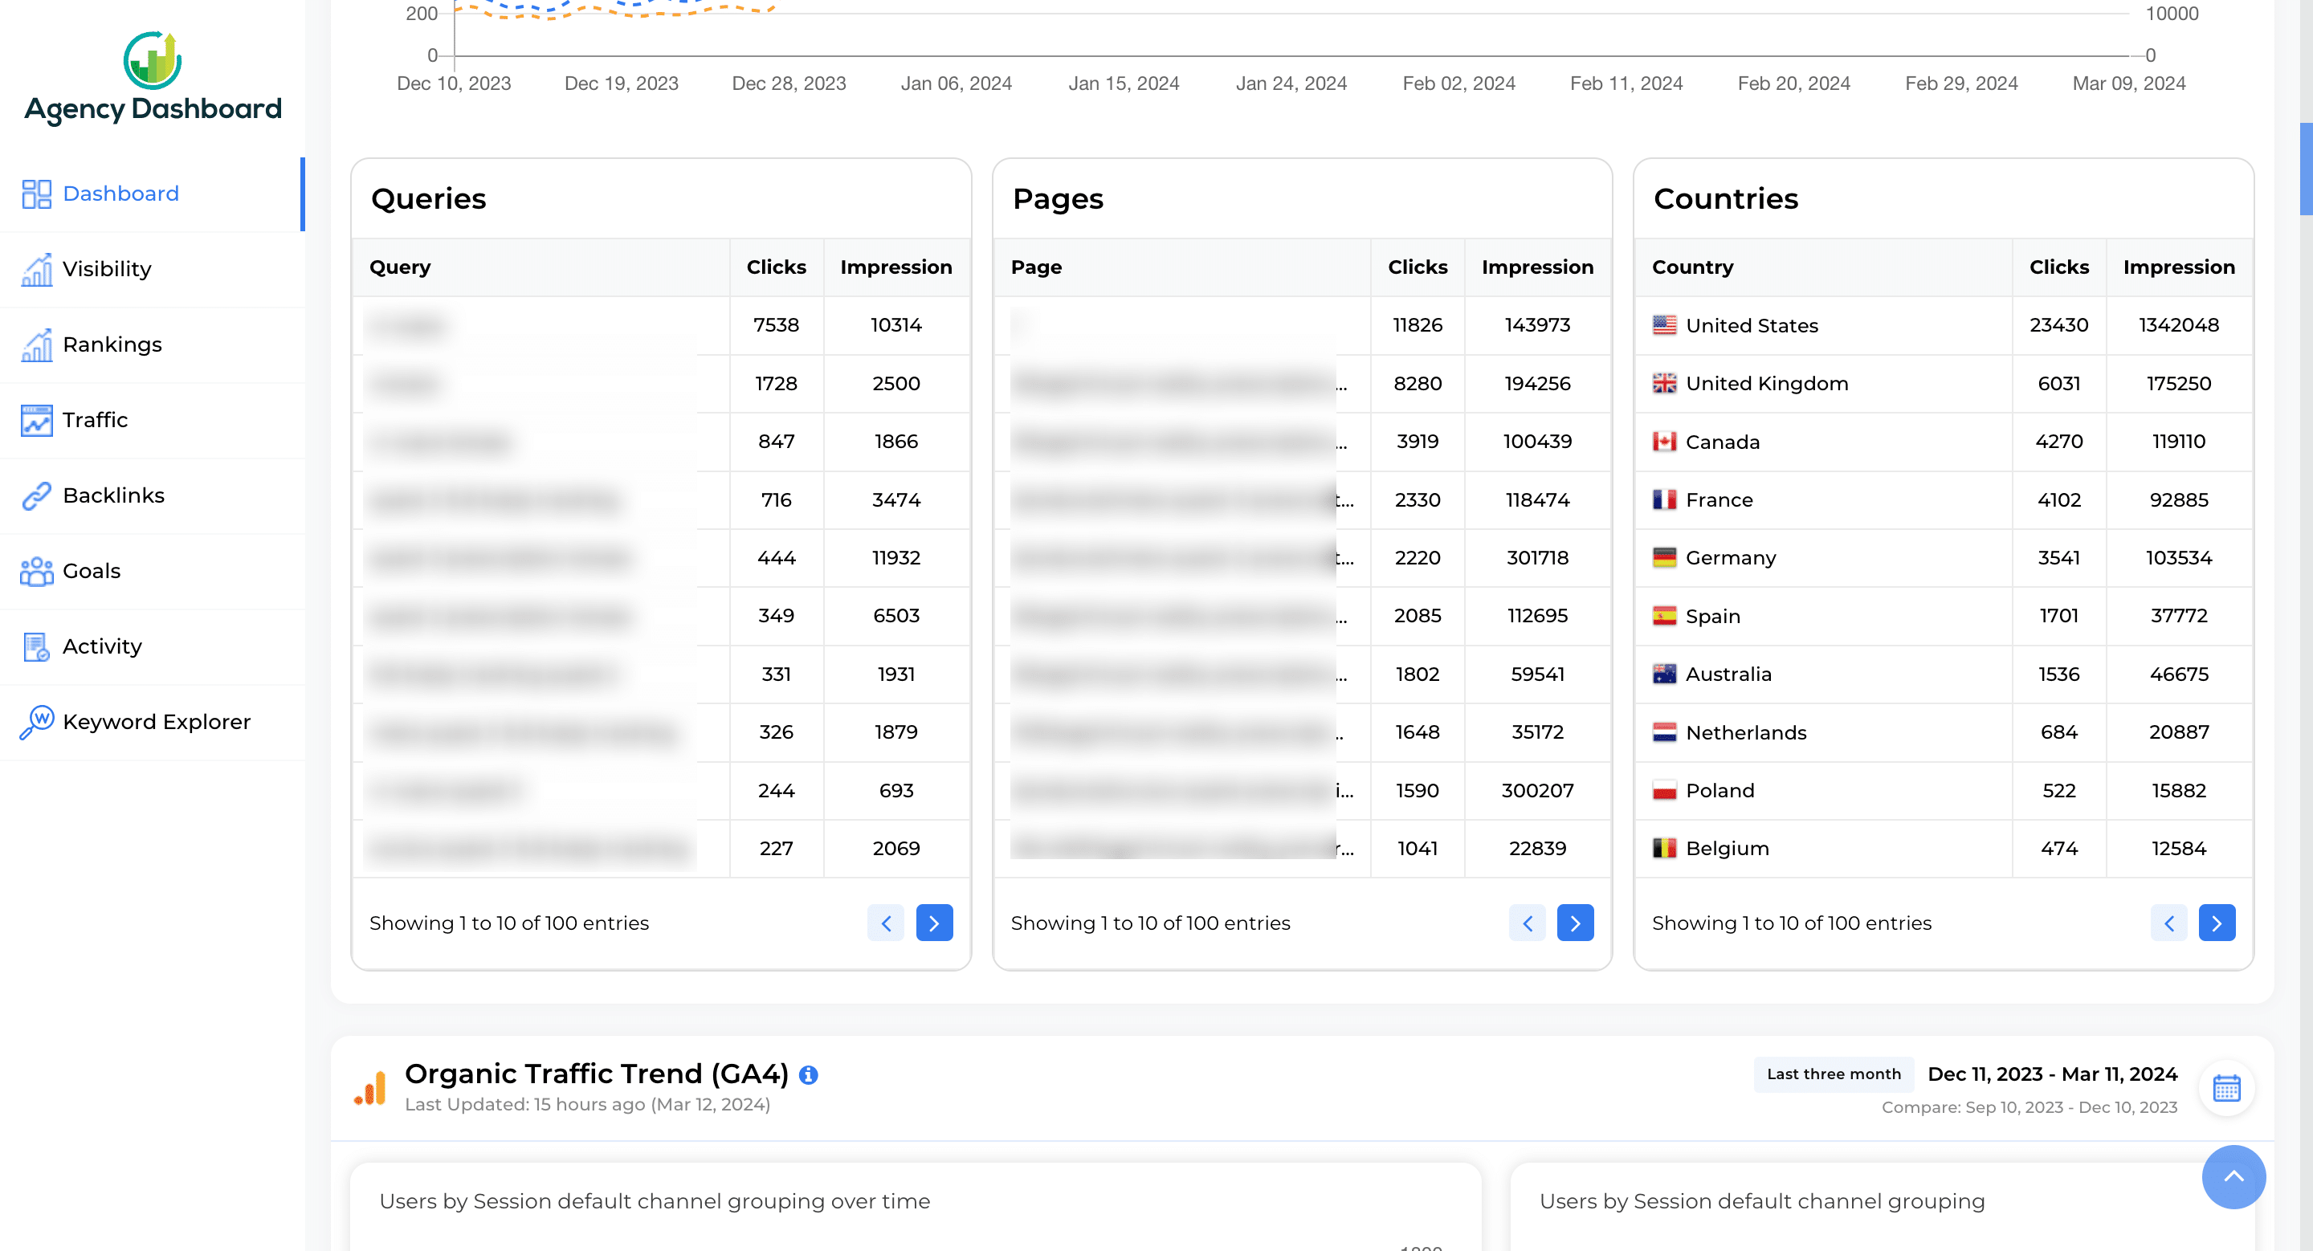Click the Compare date range text

coord(2029,1107)
